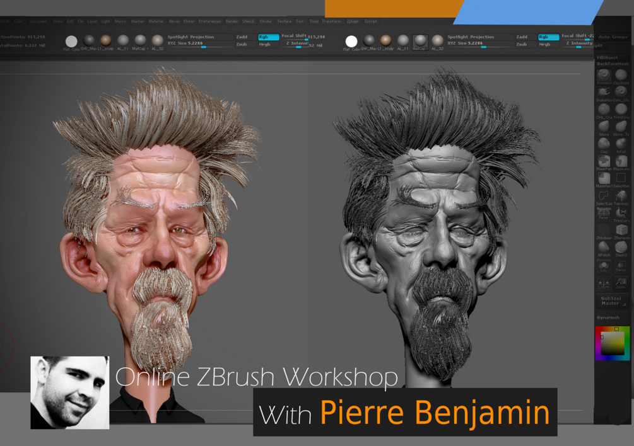Viewport: 634px width, 446px height.
Task: Select the hPolish brush
Action: [604, 249]
